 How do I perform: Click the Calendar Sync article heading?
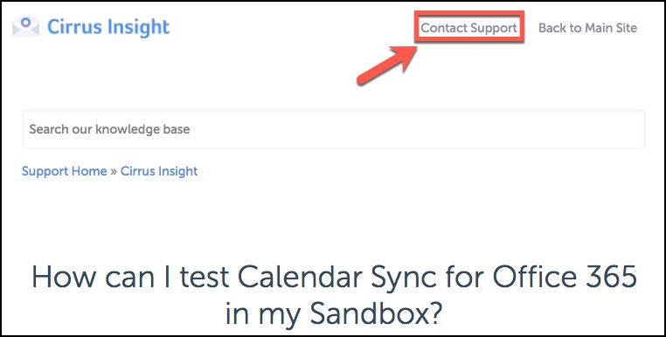[334, 294]
